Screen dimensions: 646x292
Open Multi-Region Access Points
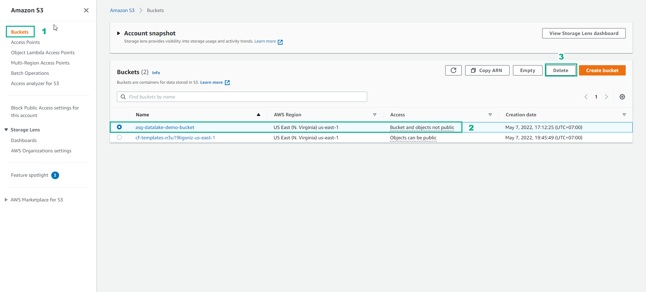[x=40, y=63]
